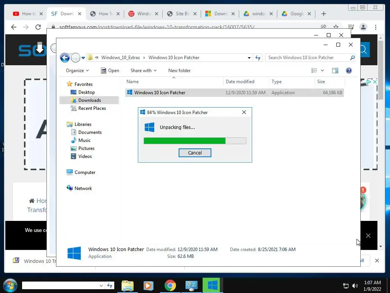Viewport: 390px width, 293px height.
Task: Select Network in the navigation pane
Action: coord(83,188)
